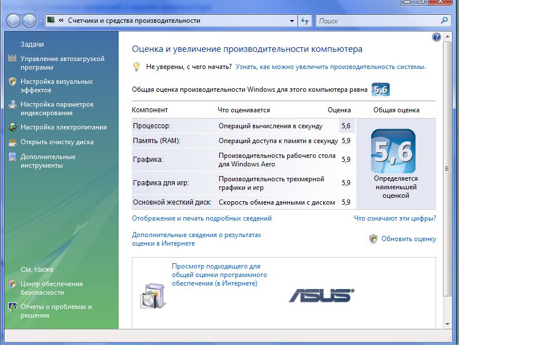Select the Процессор row label
The width and height of the screenshot is (548, 346).
click(x=152, y=126)
